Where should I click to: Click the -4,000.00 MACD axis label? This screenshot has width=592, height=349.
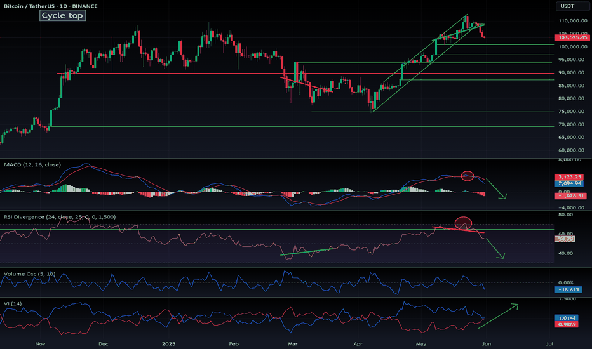571,207
